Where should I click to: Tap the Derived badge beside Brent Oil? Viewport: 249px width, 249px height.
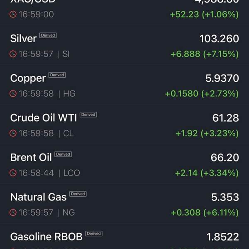tap(63, 154)
